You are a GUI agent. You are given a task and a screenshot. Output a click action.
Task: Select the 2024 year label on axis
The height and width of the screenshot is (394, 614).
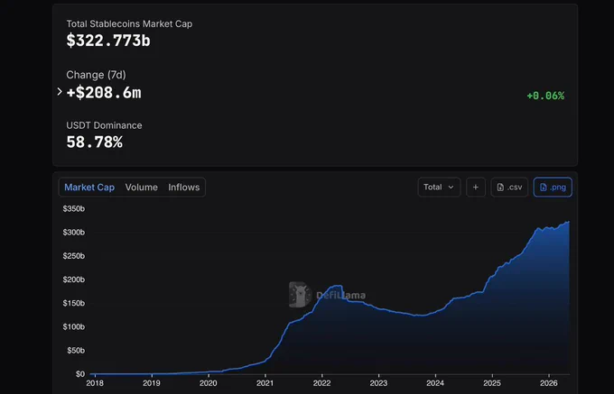[x=435, y=383]
